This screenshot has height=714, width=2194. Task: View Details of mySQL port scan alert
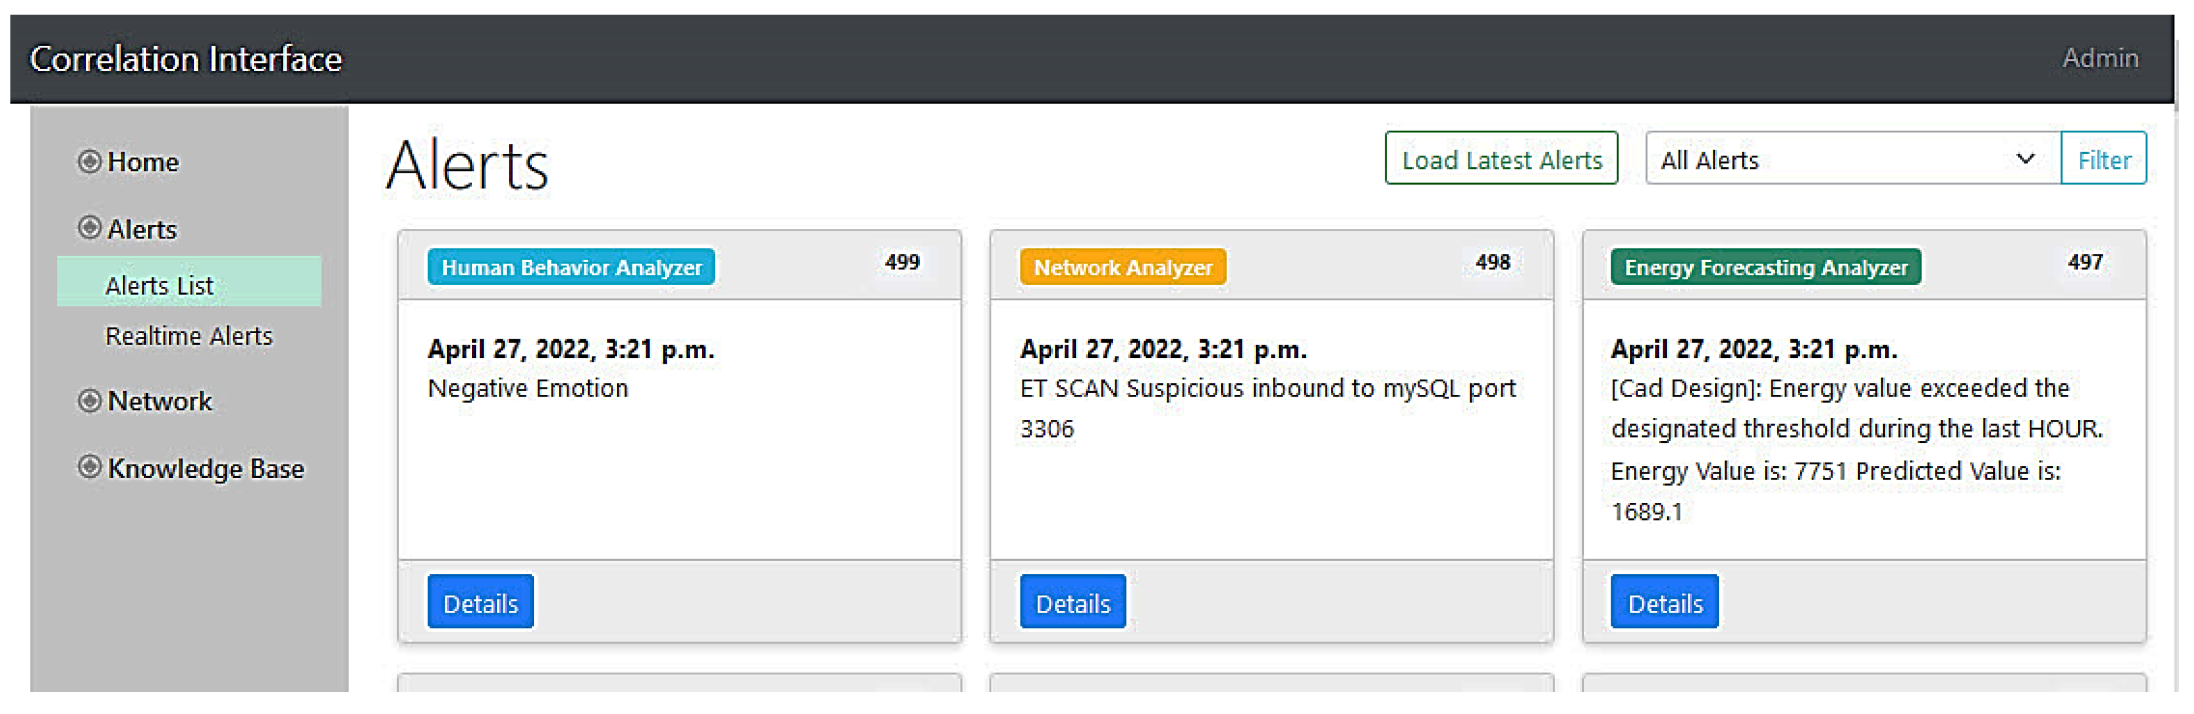pyautogui.click(x=1073, y=602)
